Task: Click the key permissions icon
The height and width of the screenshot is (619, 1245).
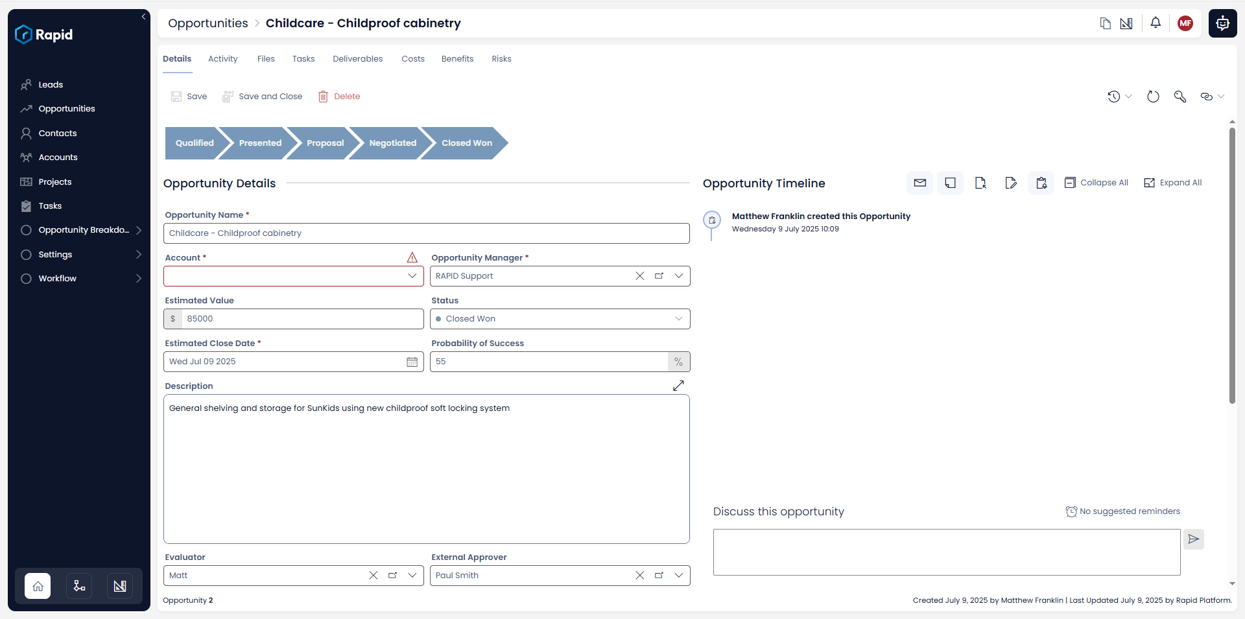Action: (1180, 97)
